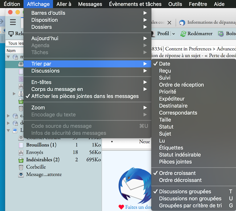This screenshot has width=236, height=211.
Task: Click the Thunderbird icon on Informations de dépannage tab
Action: (x=182, y=23)
